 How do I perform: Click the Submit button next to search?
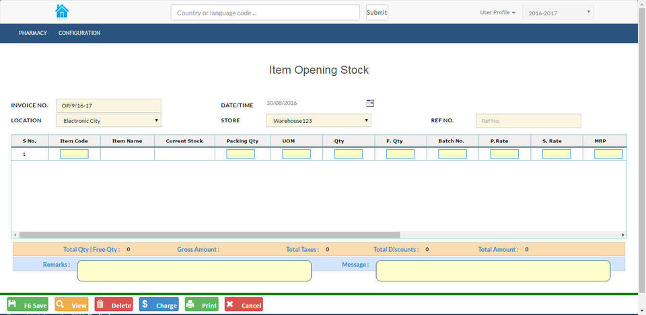click(377, 12)
